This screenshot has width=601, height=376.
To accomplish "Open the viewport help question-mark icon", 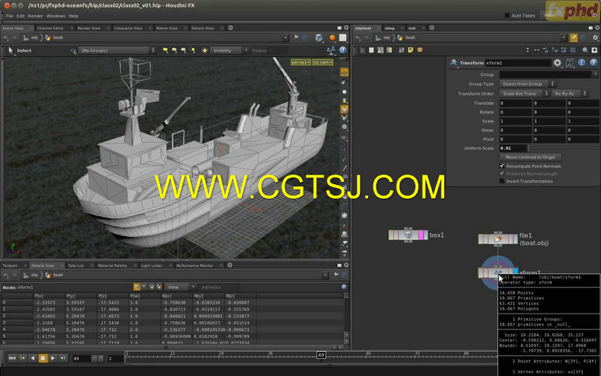I will pyautogui.click(x=343, y=50).
